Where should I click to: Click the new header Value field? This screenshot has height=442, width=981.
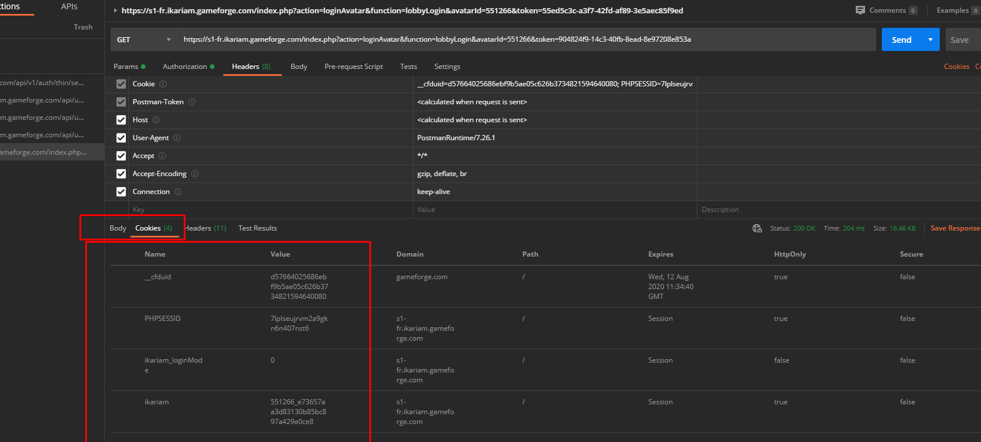pos(555,210)
